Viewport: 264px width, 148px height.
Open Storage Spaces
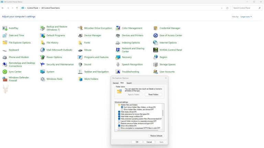pyautogui.click(x=164, y=64)
